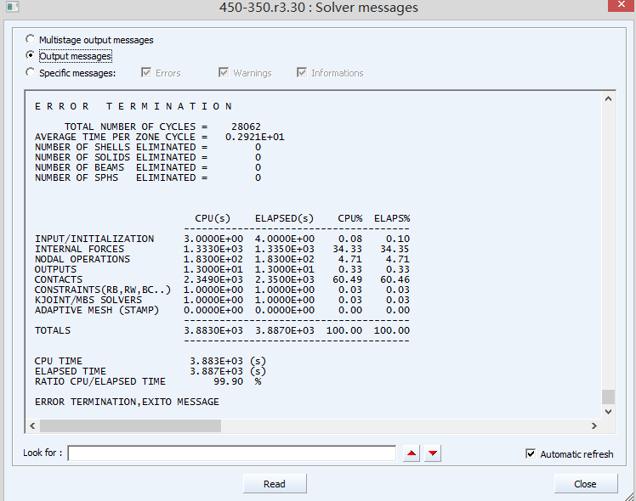Viewport: 636px width, 501px height.
Task: Close the Solver messages window with X
Action: click(x=619, y=8)
